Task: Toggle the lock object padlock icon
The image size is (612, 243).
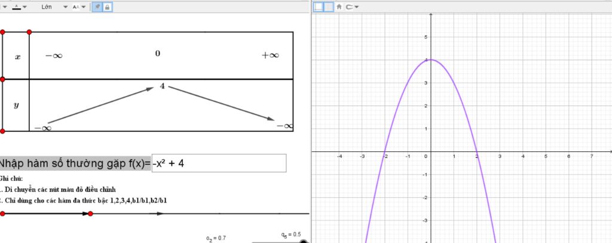Action: (x=108, y=7)
